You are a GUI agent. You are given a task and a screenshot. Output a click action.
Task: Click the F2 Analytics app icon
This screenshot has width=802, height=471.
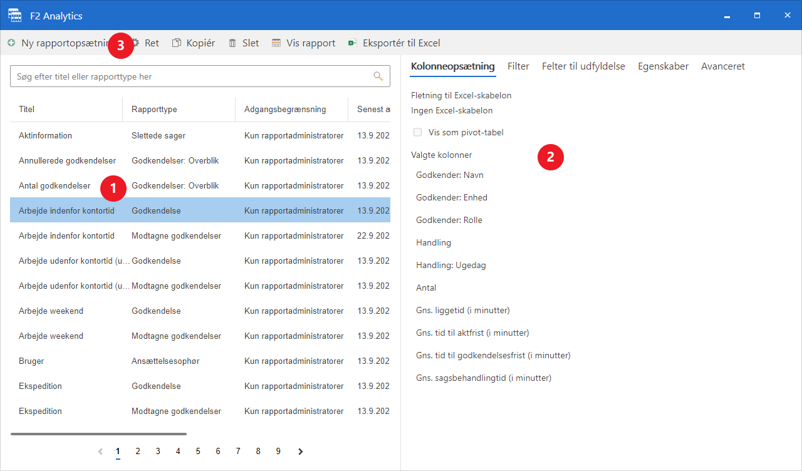pos(15,15)
